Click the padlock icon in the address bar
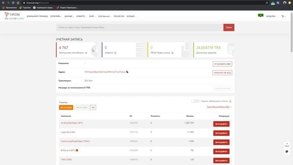The image size is (293, 165). tap(24, 3)
